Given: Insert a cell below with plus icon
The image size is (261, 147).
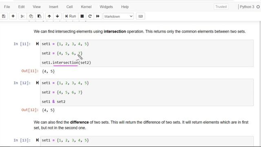Looking at the screenshot, I should click(13, 16).
